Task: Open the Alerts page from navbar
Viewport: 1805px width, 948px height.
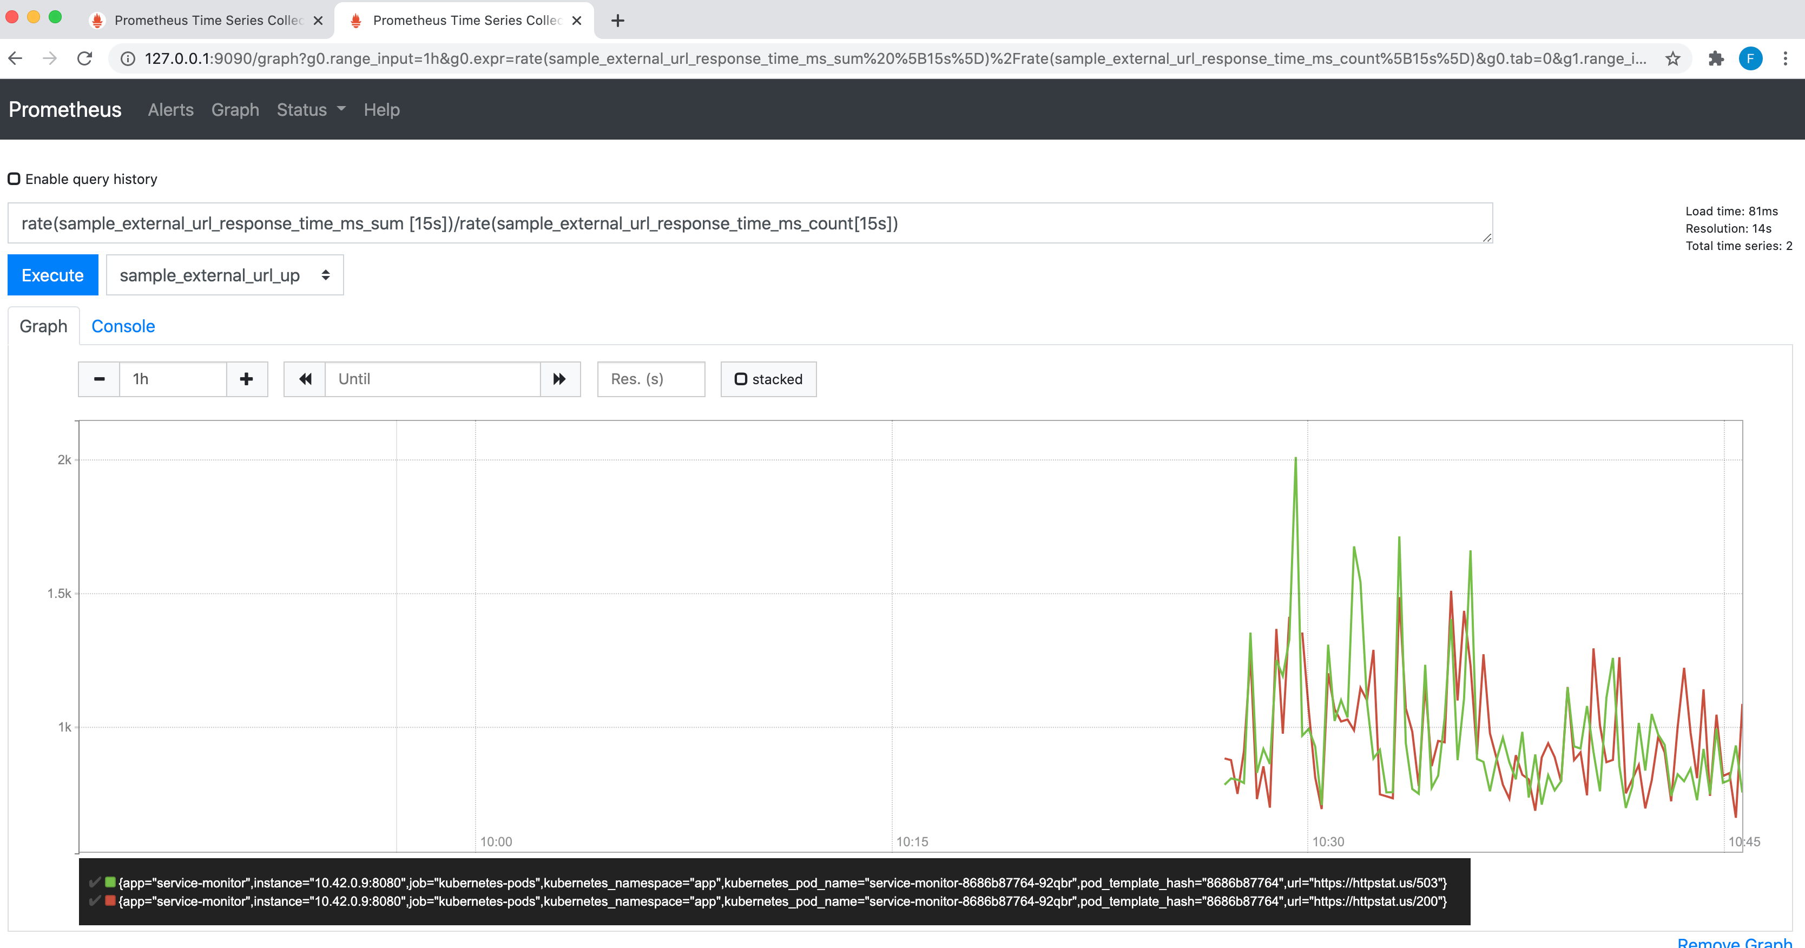Action: pos(170,110)
